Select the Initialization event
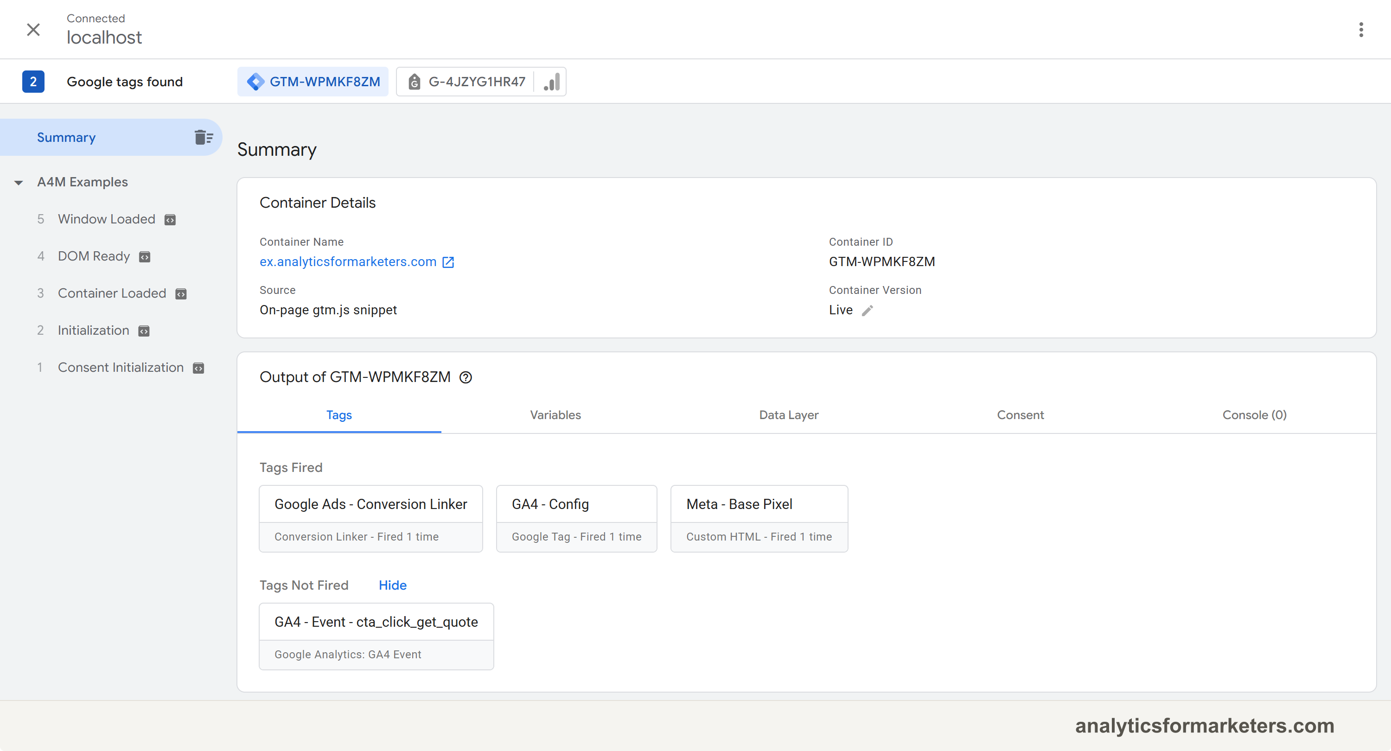The width and height of the screenshot is (1391, 751). click(93, 331)
